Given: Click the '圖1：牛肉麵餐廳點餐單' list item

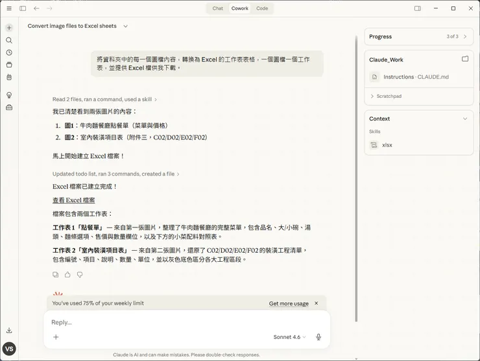Looking at the screenshot, I should (x=116, y=126).
